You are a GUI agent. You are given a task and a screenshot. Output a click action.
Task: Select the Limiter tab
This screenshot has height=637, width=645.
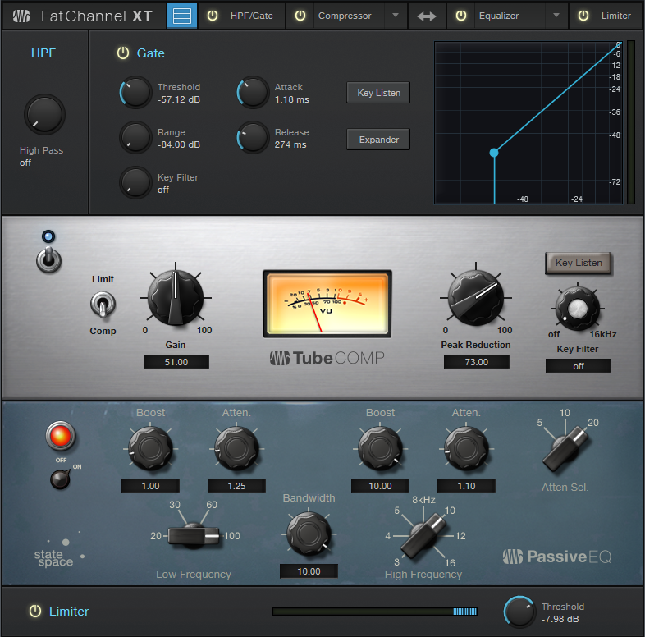(615, 16)
